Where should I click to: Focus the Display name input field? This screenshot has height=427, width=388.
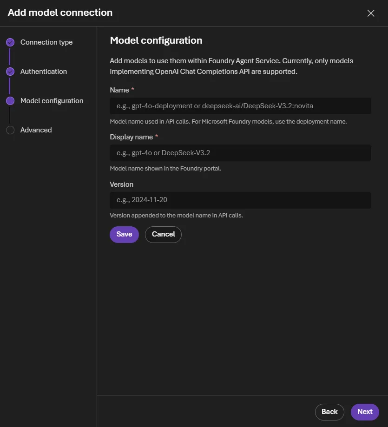240,153
